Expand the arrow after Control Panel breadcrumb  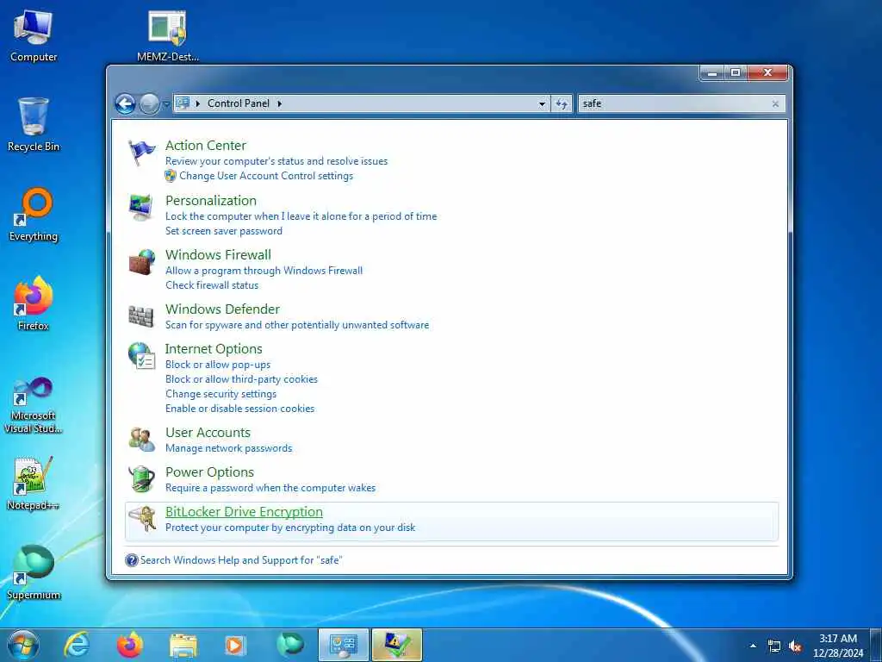pos(280,103)
